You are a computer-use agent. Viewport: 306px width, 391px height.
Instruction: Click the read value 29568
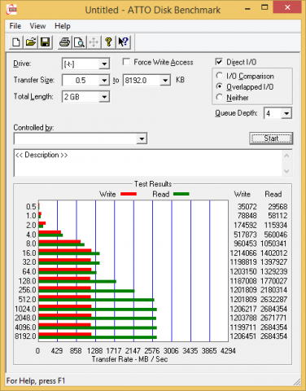[x=278, y=207]
